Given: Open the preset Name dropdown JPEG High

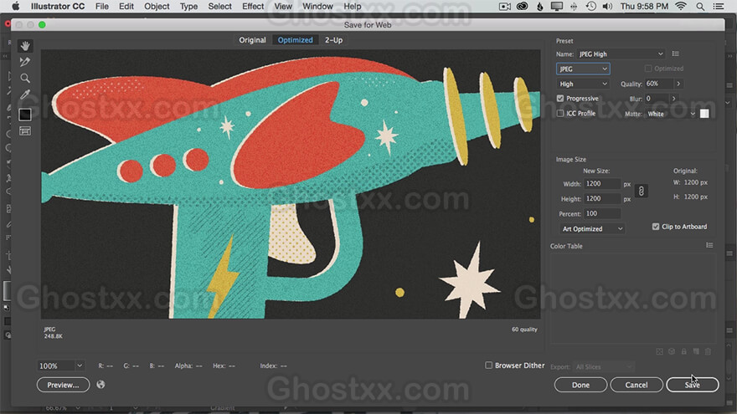Looking at the screenshot, I should pyautogui.click(x=621, y=54).
